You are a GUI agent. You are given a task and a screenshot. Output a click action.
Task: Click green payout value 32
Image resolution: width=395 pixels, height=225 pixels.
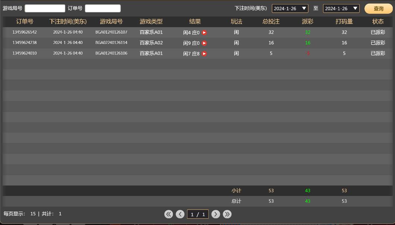(x=307, y=32)
